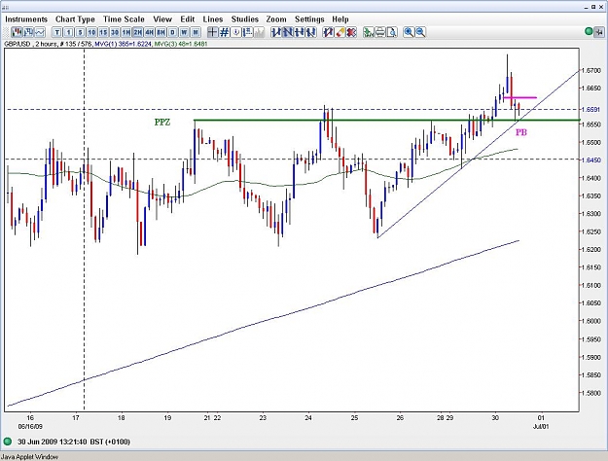Switch to 1 minute time scale
The height and width of the screenshot is (461, 608).
[x=69, y=32]
